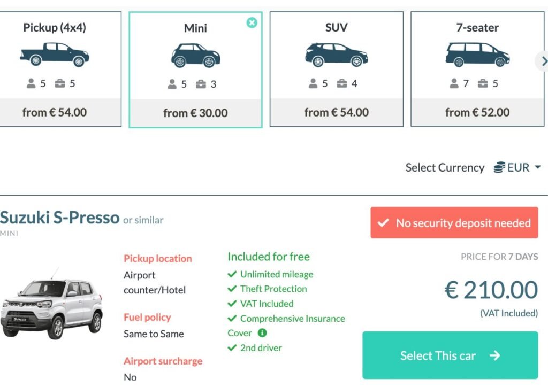
Task: Open the Select Currency dropdown
Action: click(516, 167)
